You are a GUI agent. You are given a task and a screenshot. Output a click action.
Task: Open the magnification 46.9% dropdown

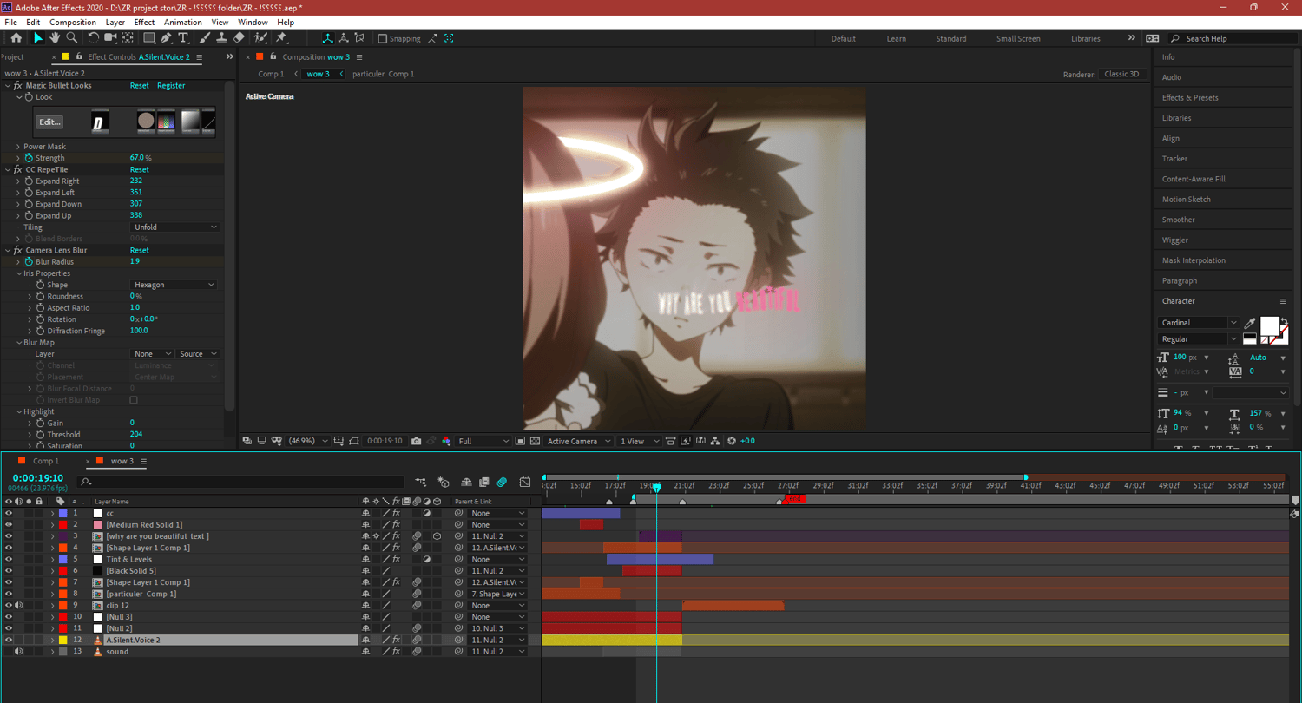308,441
